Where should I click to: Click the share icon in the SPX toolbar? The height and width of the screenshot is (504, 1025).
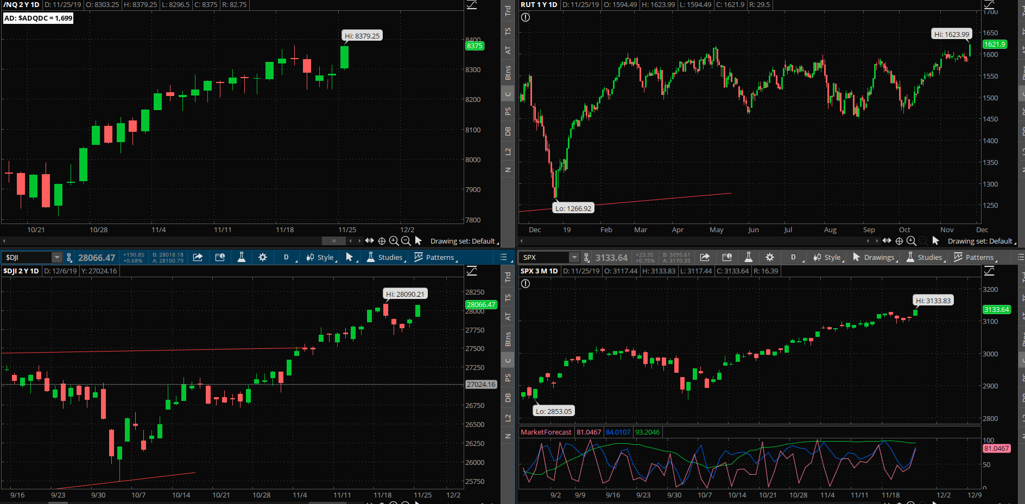[705, 257]
